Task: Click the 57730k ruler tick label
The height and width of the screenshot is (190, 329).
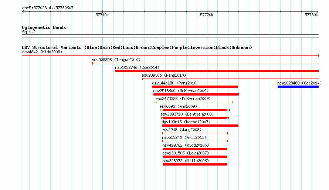Action: (311, 15)
